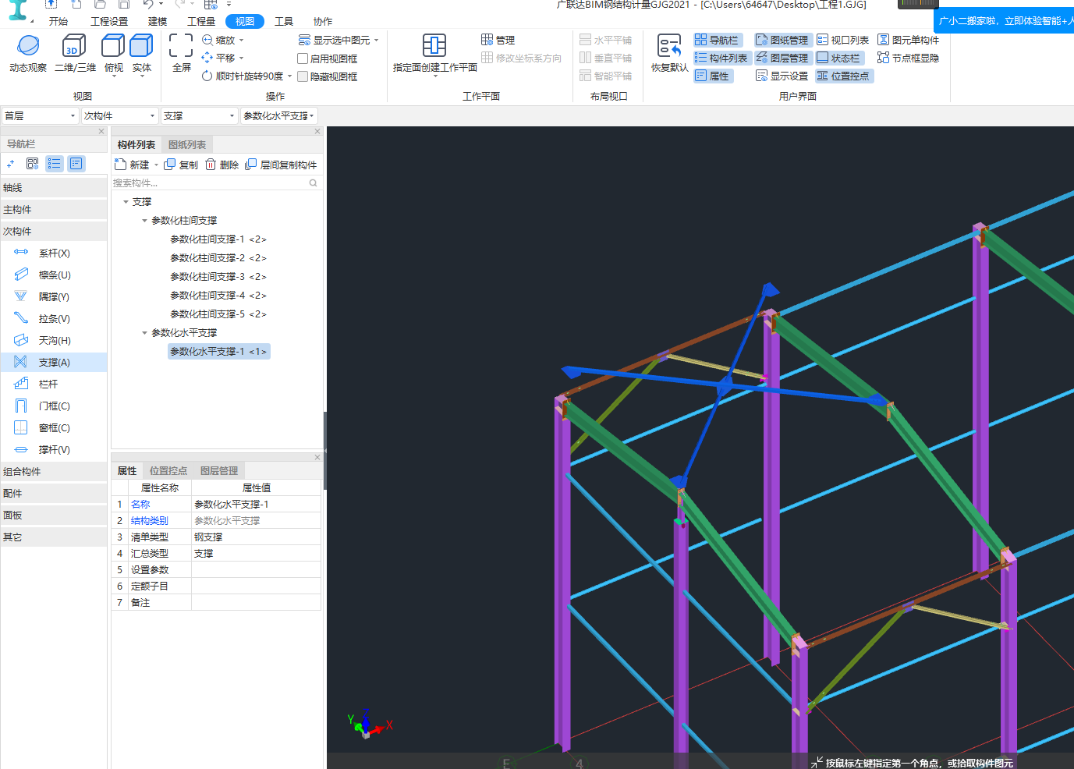Enable 隐藏视图框 checkbox
The height and width of the screenshot is (769, 1074).
coord(303,76)
